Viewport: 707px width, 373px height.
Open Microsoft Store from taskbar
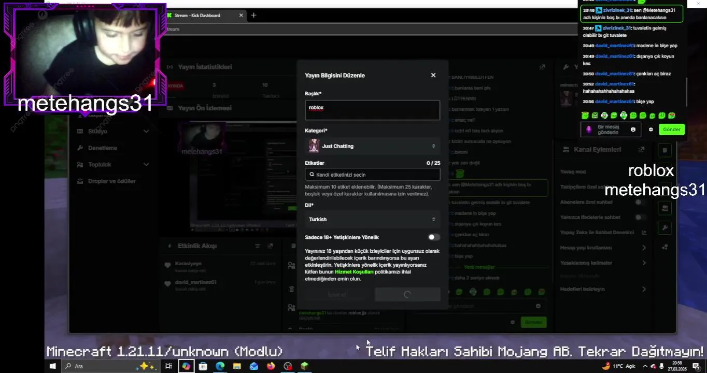click(203, 366)
